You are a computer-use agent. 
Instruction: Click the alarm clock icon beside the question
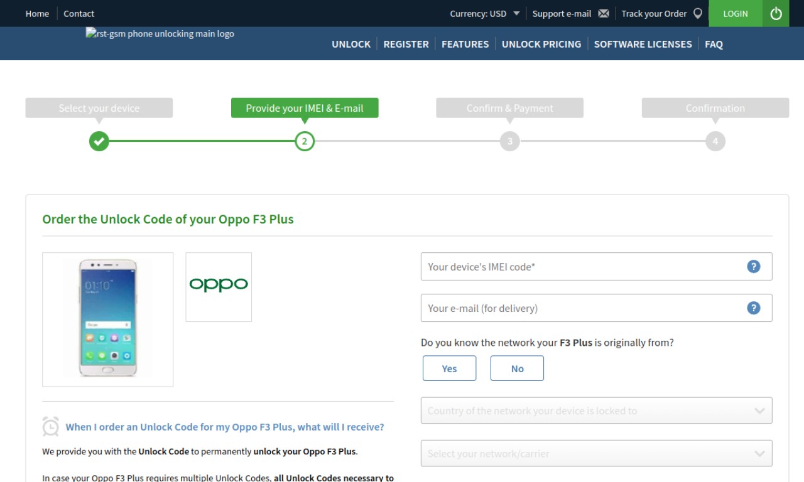pyautogui.click(x=50, y=426)
